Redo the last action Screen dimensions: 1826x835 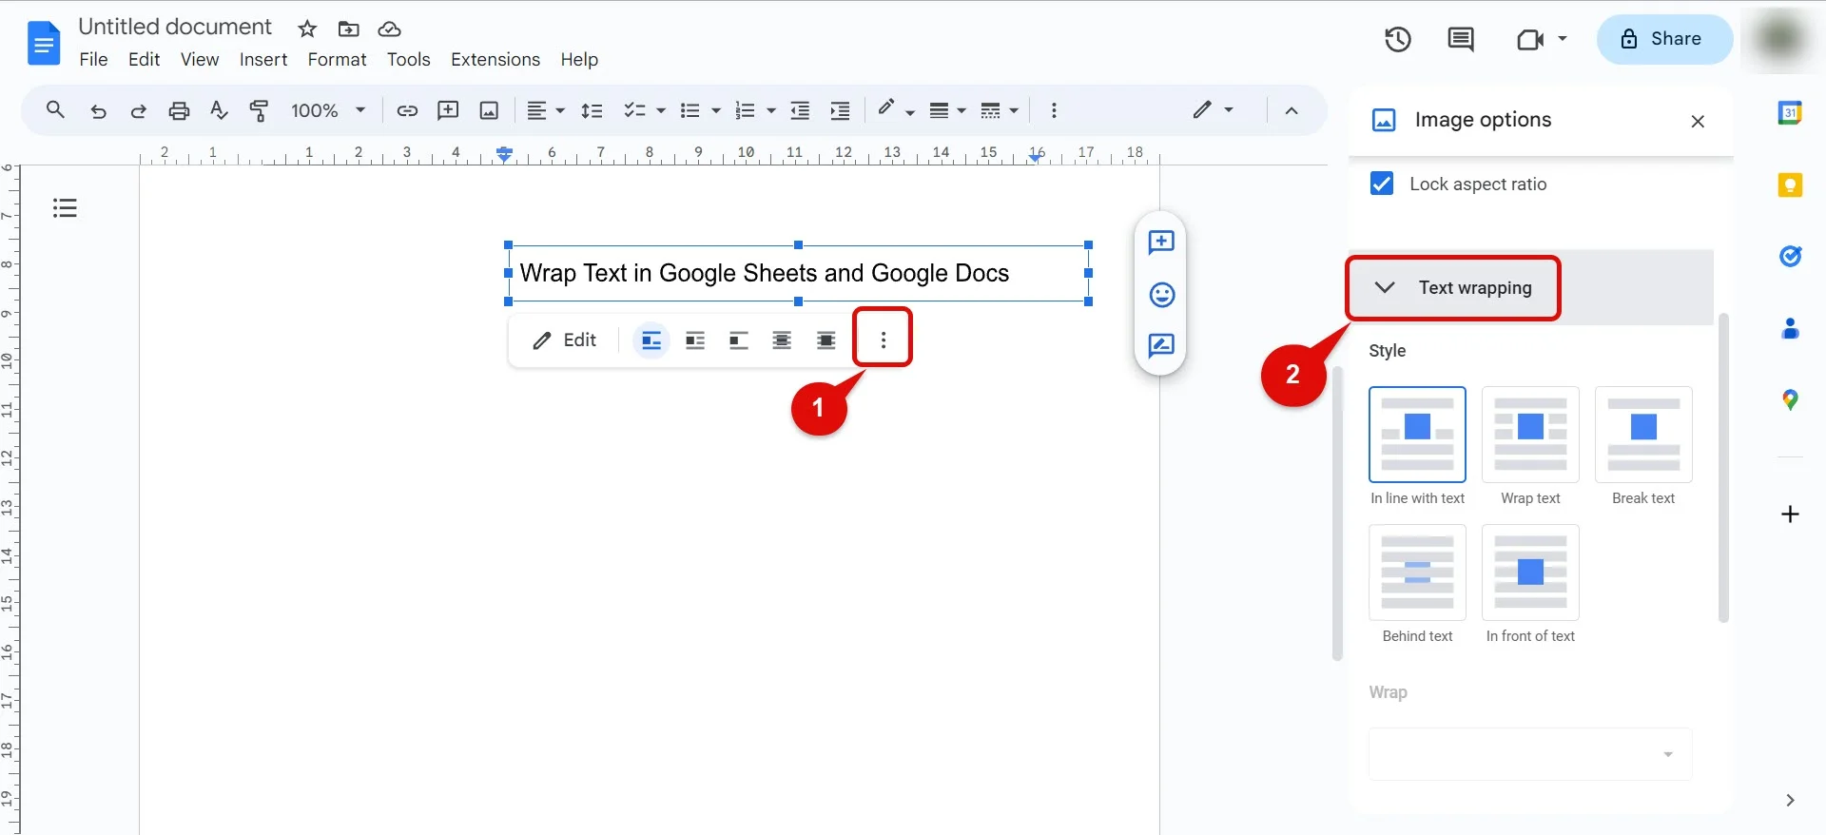click(138, 110)
